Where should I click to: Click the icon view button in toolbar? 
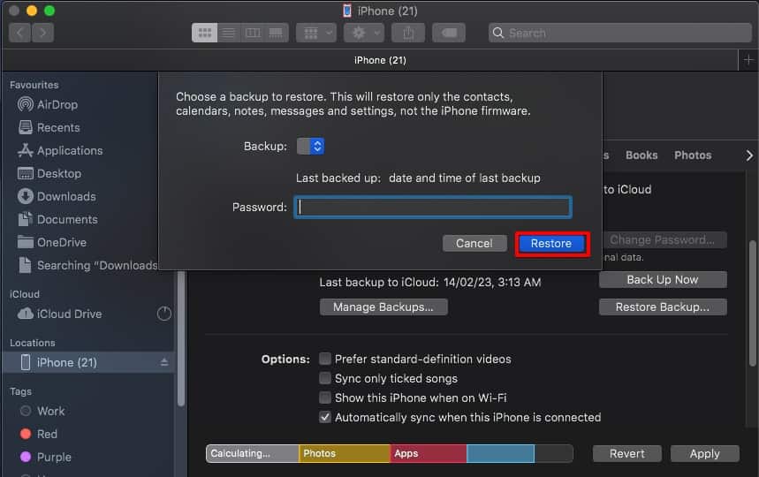tap(205, 33)
